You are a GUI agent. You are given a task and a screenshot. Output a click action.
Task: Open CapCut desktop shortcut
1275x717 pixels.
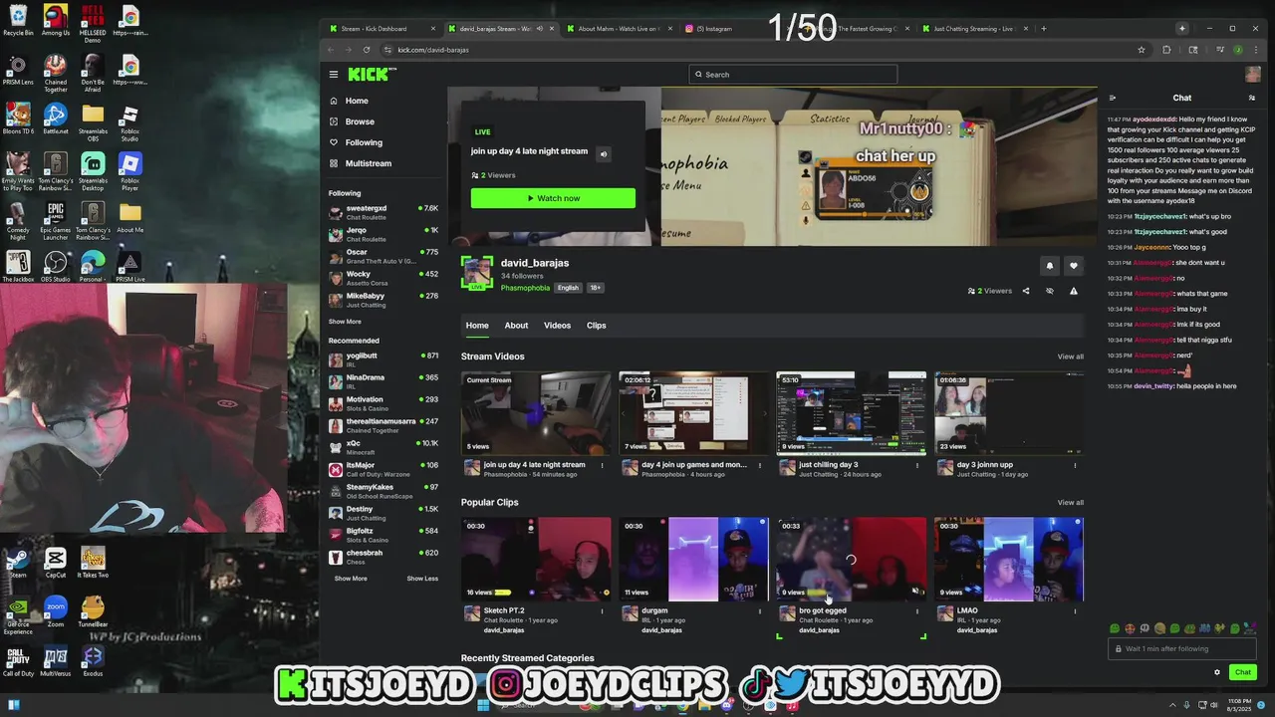tap(56, 561)
